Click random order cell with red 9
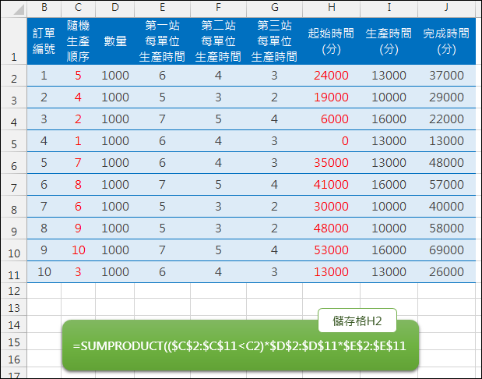This screenshot has width=482, height=379. 78,228
